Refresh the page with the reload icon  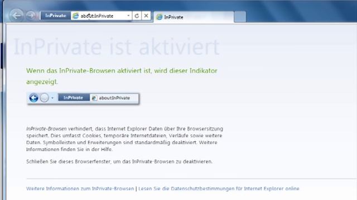(x=137, y=16)
